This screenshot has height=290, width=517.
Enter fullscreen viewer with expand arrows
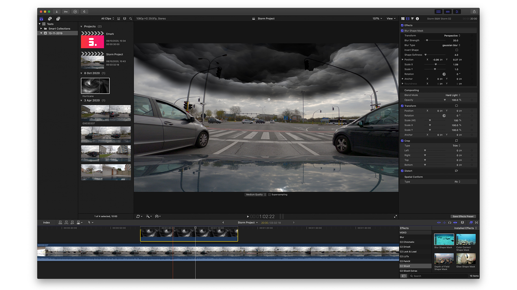tap(395, 216)
